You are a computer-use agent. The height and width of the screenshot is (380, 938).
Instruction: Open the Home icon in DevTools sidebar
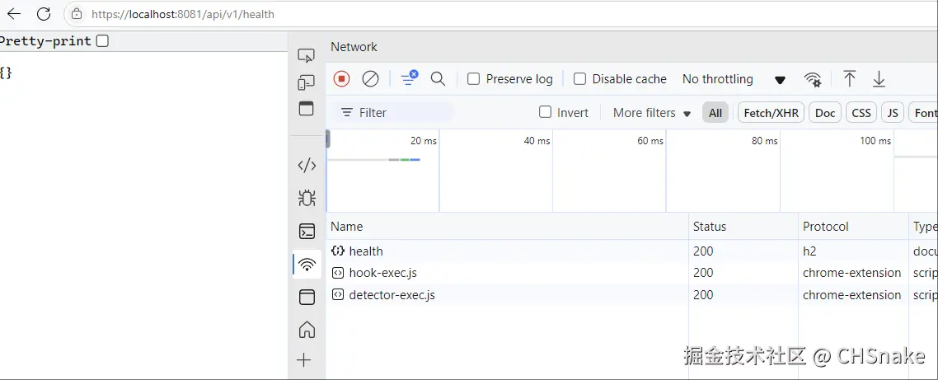point(307,329)
